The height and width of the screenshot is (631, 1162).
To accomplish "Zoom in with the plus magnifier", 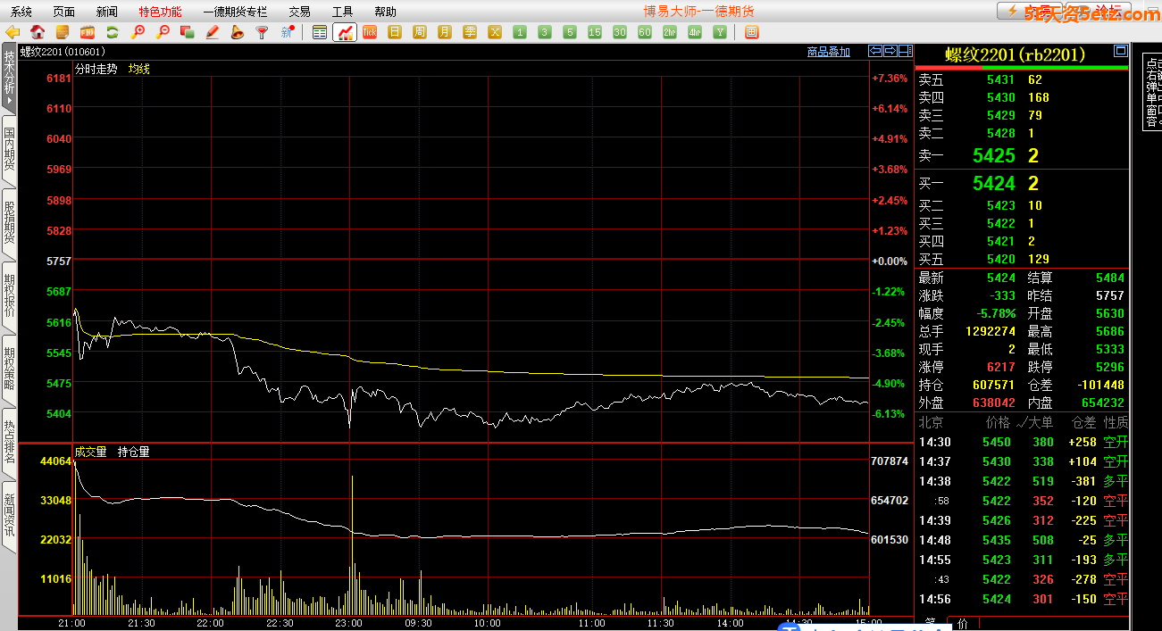I will (138, 32).
